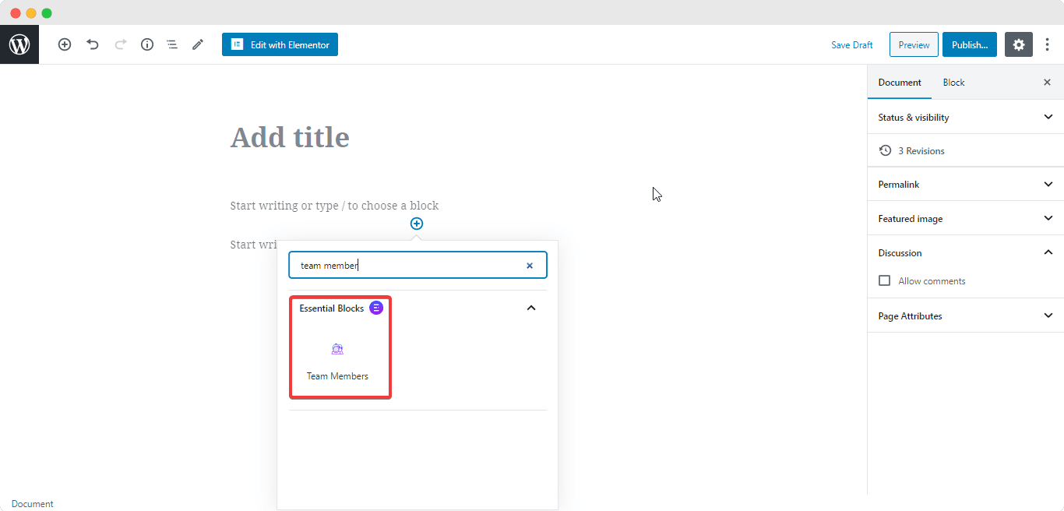Expand Status & visibility panel
1064x511 pixels.
coord(966,117)
